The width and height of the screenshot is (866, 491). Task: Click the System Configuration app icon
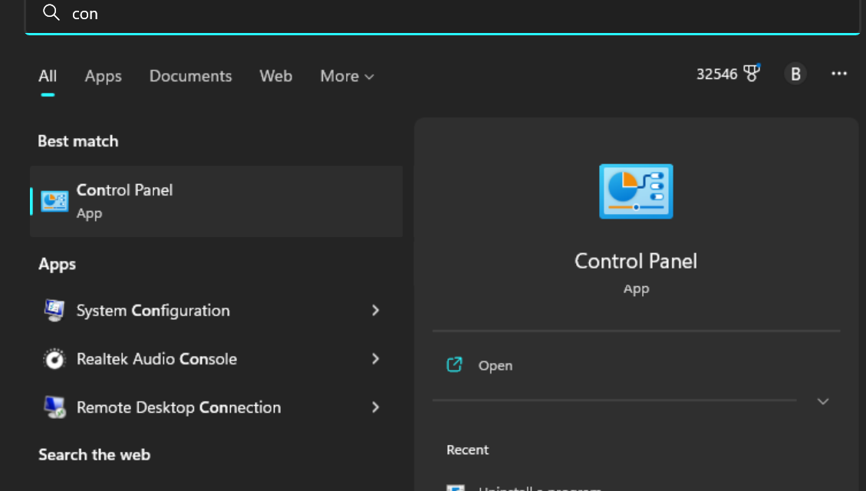[54, 311]
